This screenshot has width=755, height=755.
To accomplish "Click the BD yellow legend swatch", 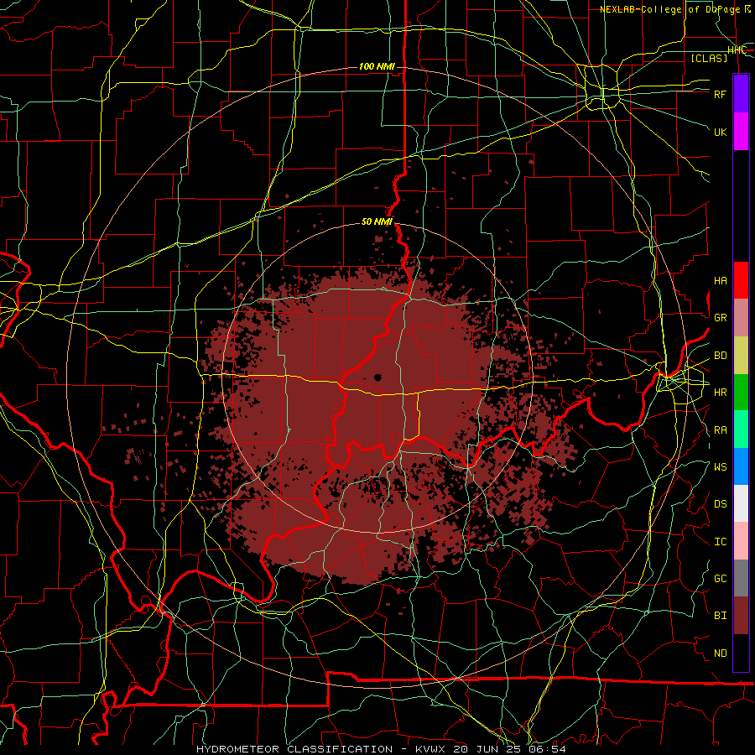I will 741,355.
